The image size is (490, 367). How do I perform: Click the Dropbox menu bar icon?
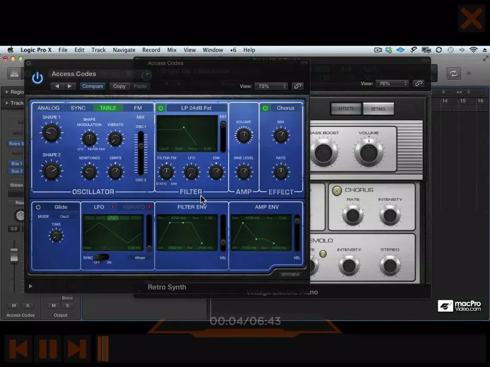click(x=389, y=50)
